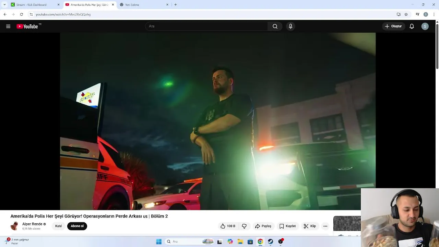
Task: Open Task View on taskbar
Action: 219,242
